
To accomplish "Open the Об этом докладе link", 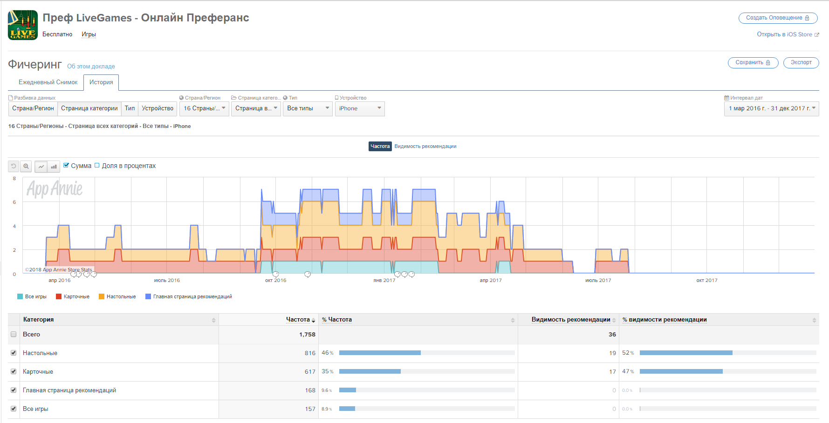I will (x=91, y=67).
